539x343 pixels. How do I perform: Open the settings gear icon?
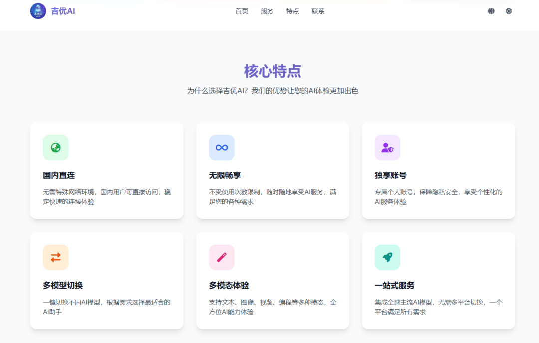[x=508, y=11]
